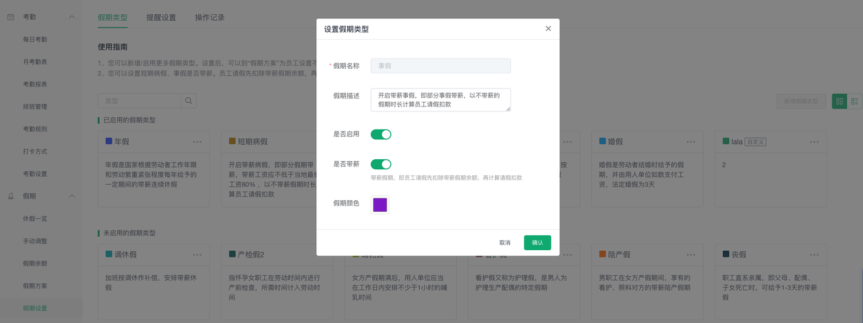Open 手动调整 in the sidebar
Viewport: 863px width, 323px height.
[35, 241]
